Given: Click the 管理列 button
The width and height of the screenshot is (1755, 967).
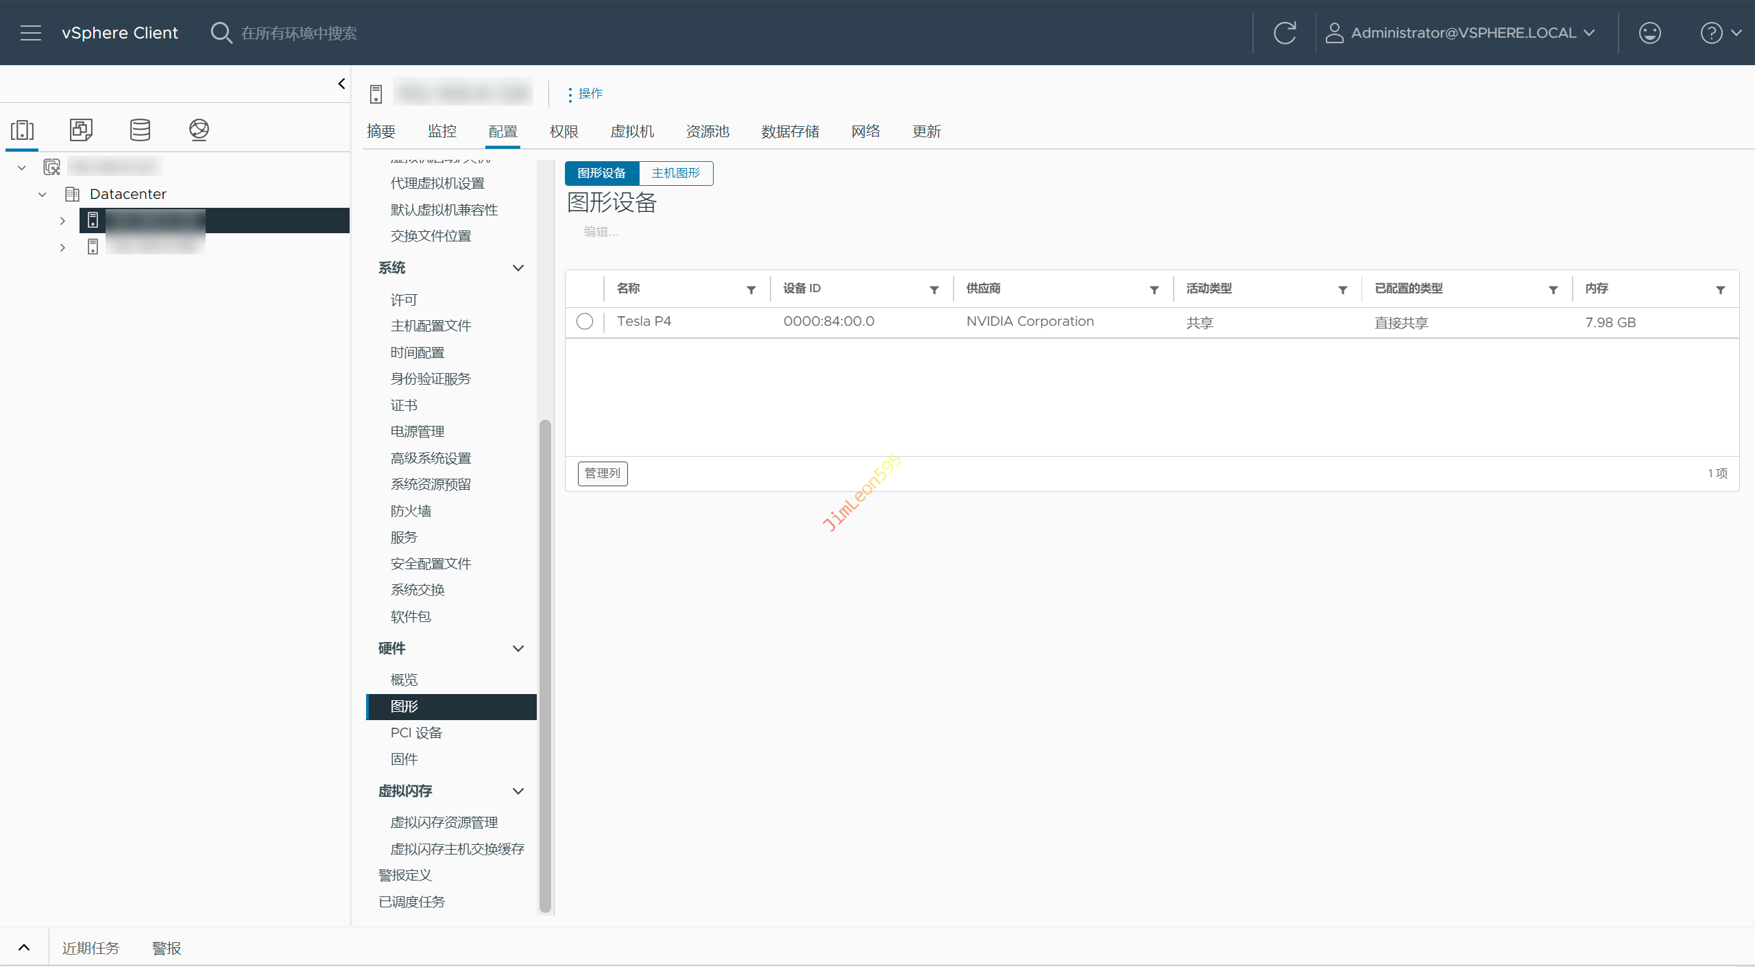Looking at the screenshot, I should 602,473.
